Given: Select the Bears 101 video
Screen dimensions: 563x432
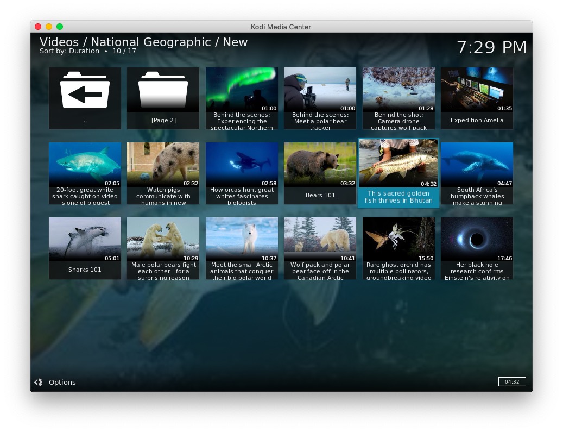Looking at the screenshot, I should point(320,165).
